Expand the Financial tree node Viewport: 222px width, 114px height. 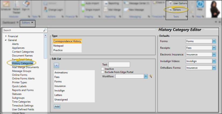[6, 36]
